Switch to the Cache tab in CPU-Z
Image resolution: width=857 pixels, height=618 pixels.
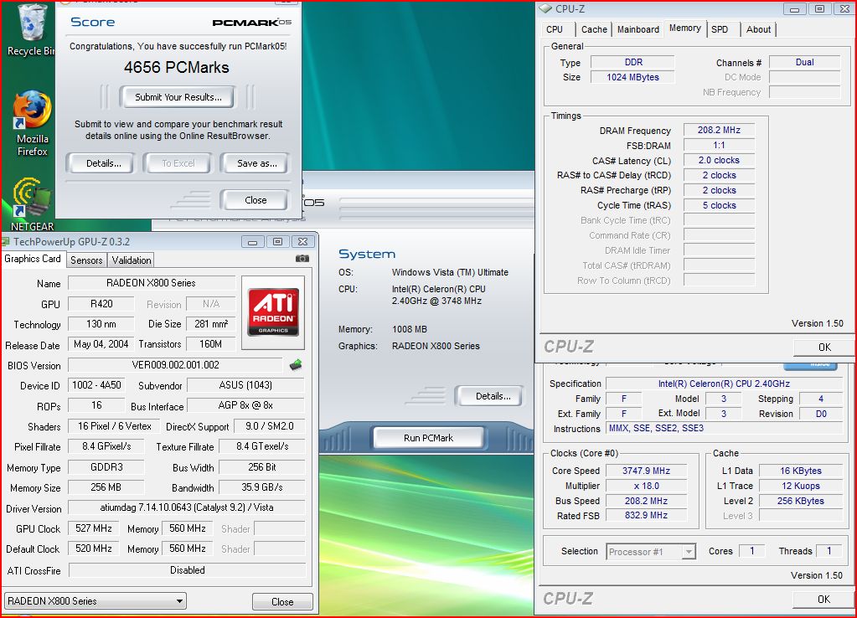594,29
